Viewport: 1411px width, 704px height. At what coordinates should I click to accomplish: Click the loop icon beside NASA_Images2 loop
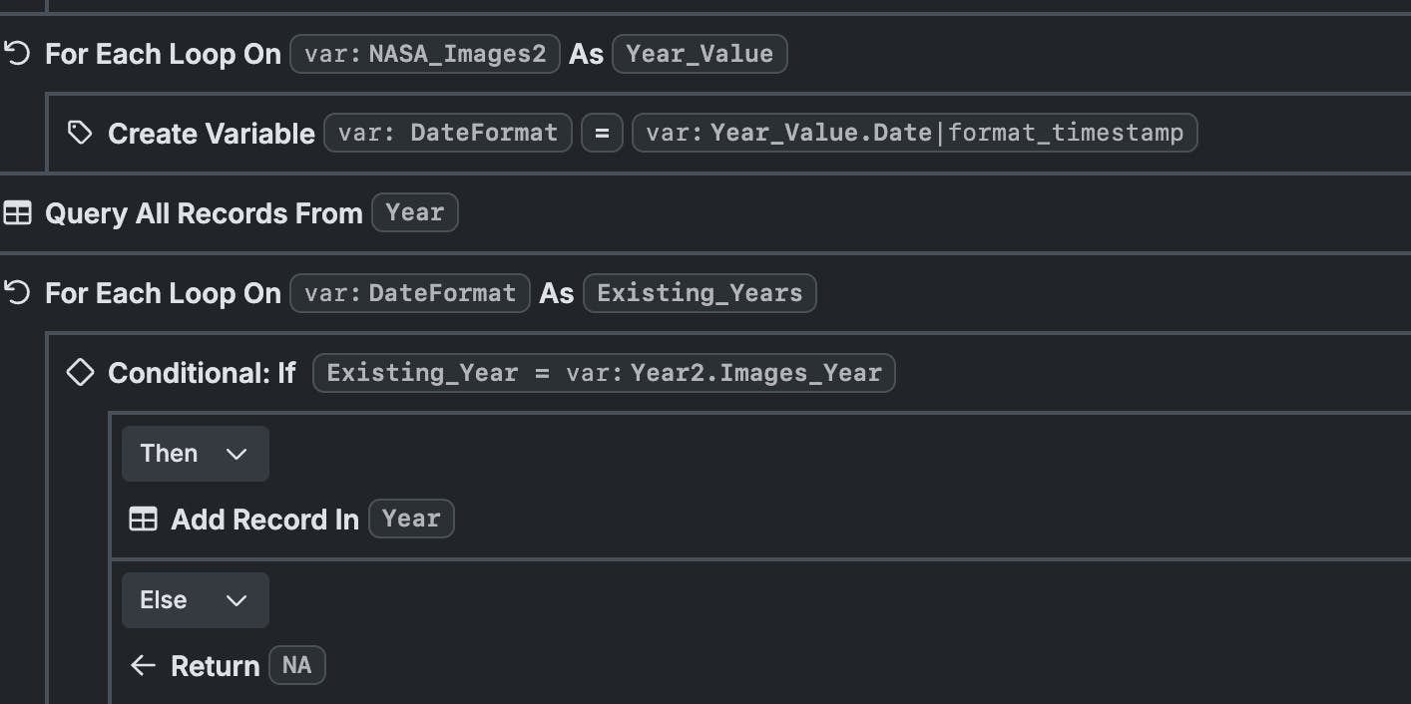pyautogui.click(x=17, y=53)
